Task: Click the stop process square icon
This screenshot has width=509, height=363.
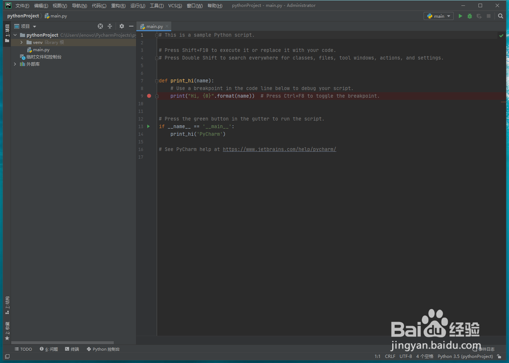Action: click(x=489, y=16)
